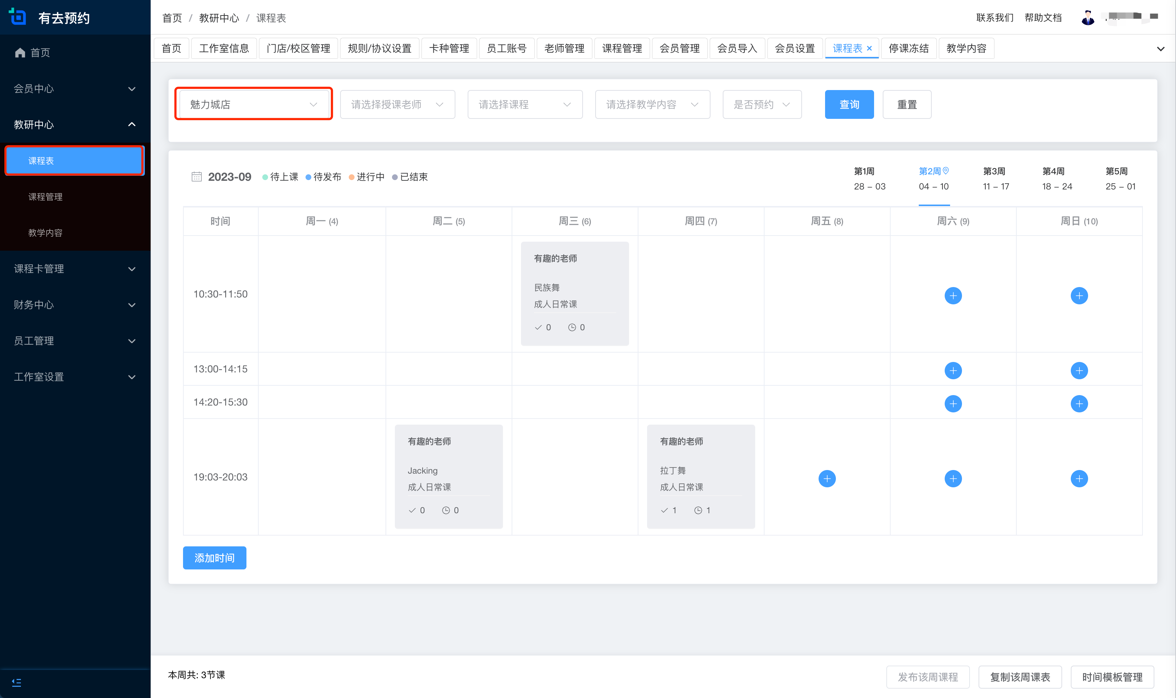Select the 第3周 week tab
This screenshot has height=698, width=1176.
(995, 179)
